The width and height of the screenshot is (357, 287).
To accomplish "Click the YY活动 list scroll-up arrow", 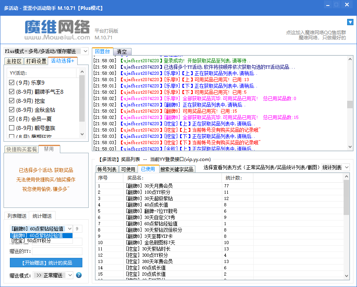I will [82, 72].
